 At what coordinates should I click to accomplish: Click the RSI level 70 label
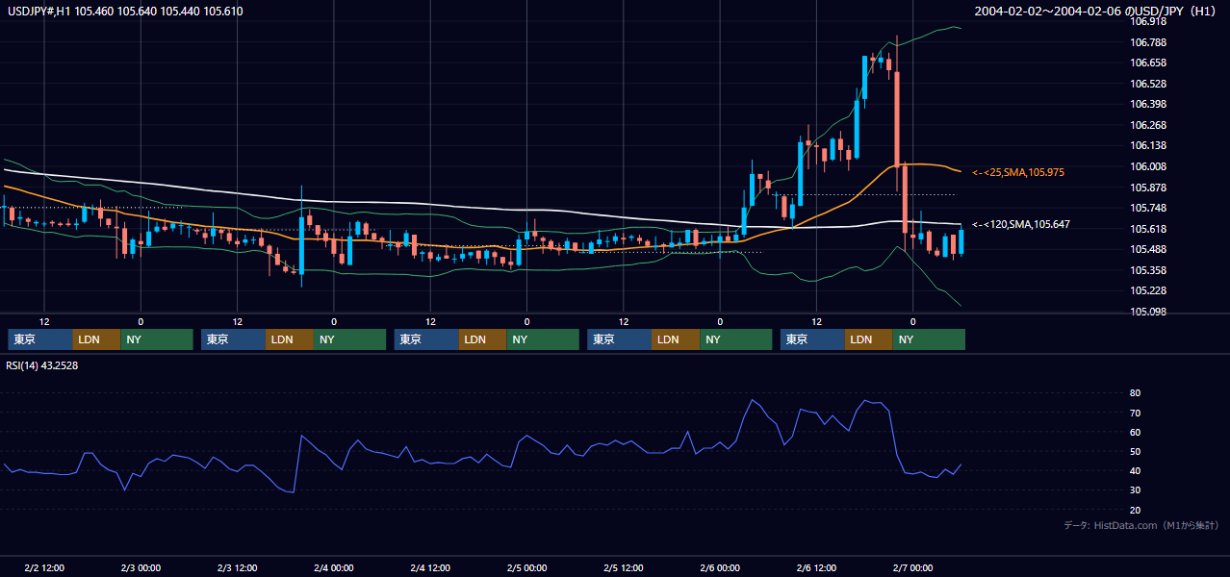coord(1135,413)
